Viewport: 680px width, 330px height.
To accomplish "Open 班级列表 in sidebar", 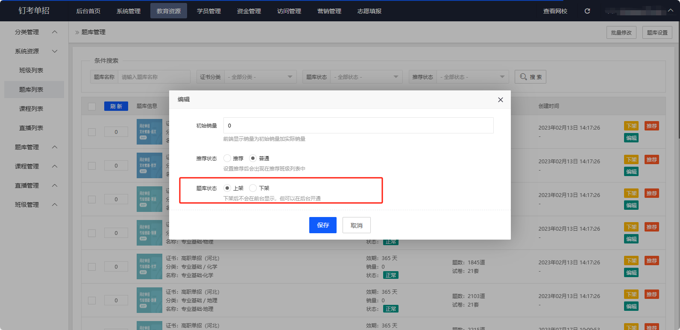I will tap(34, 70).
